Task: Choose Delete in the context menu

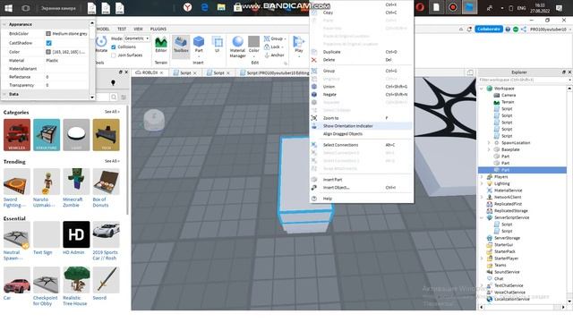Action: coord(362,60)
